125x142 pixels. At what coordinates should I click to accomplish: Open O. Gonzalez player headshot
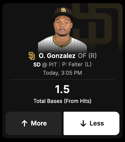(62, 30)
